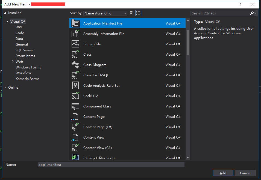Select the Component Class label

click(x=97, y=106)
